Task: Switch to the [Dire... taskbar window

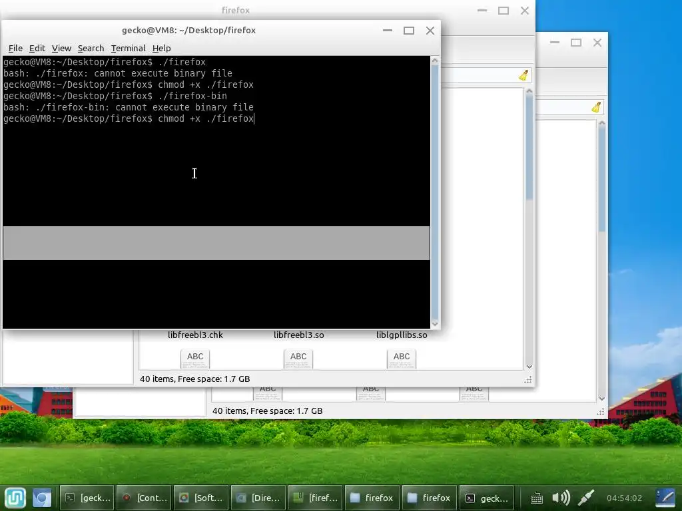Action: click(x=258, y=498)
